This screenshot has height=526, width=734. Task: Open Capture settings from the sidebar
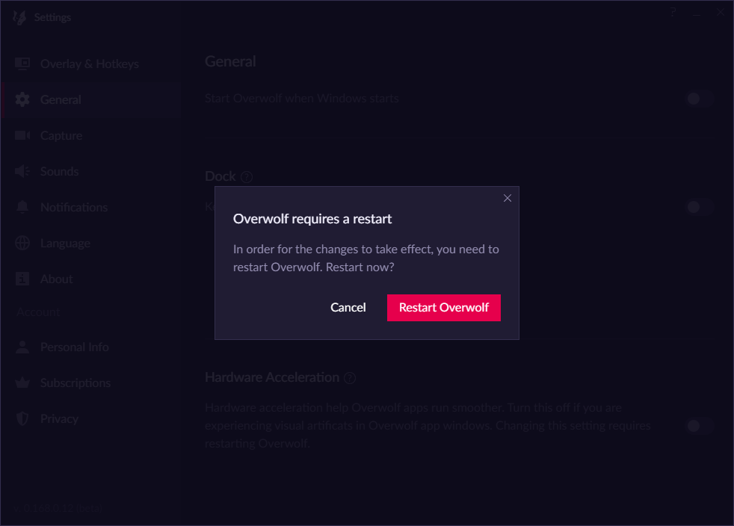click(21, 135)
